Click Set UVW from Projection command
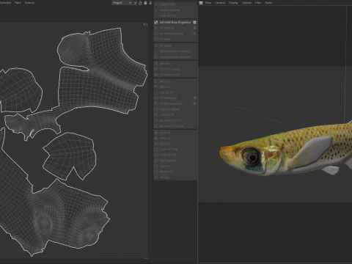 click(175, 22)
